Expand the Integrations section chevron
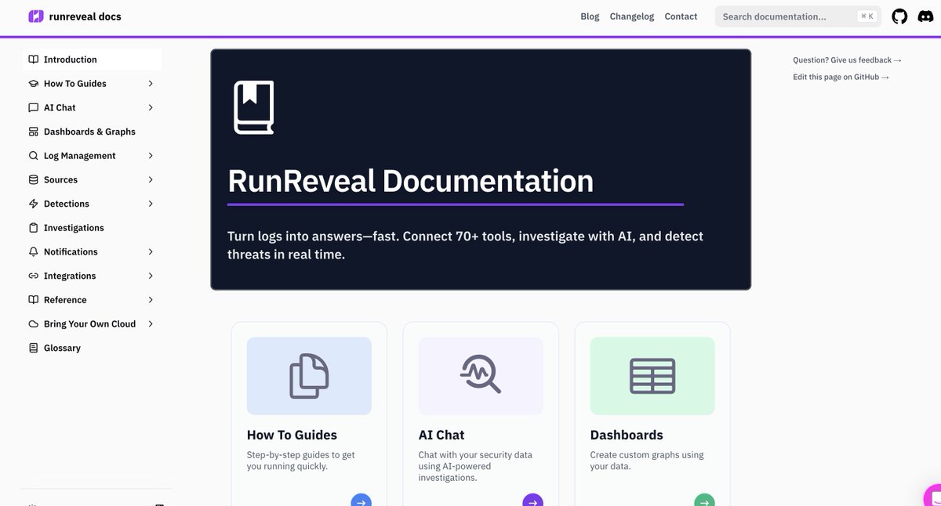Image resolution: width=941 pixels, height=506 pixels. [x=151, y=276]
